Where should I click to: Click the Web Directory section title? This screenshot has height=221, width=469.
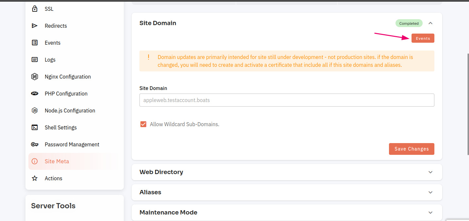pos(161,172)
